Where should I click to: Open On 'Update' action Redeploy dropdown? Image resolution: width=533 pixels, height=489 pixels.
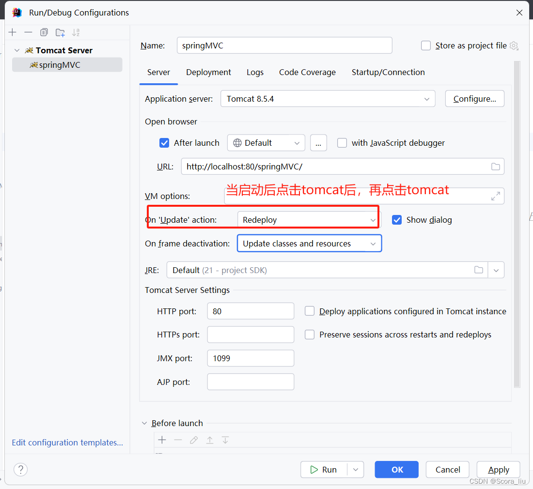(x=309, y=220)
